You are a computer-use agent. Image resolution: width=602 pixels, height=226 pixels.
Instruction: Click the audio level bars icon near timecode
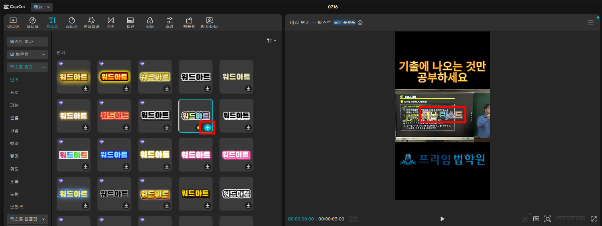[x=353, y=219]
